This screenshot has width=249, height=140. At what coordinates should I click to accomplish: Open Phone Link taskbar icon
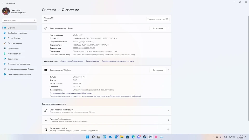pyautogui.click(x=116, y=137)
